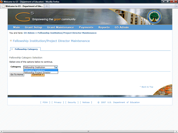Click the Firefox icon in the title bar
The width and height of the screenshot is (178, 133).
tap(1, 2)
